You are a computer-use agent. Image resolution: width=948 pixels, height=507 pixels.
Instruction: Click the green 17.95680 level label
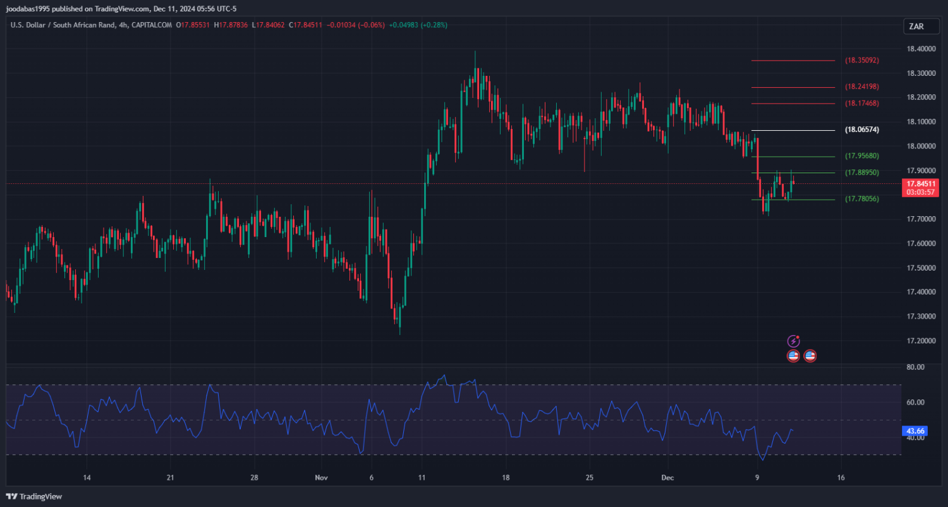pos(862,156)
